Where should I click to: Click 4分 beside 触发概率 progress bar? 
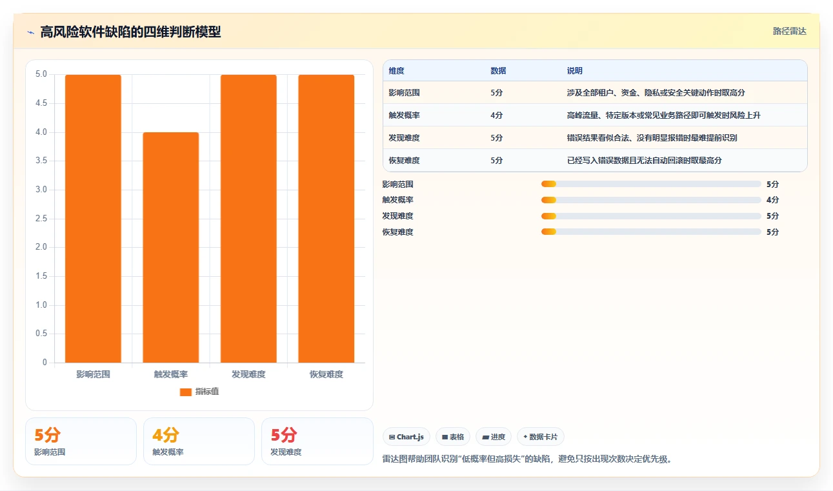(x=772, y=200)
